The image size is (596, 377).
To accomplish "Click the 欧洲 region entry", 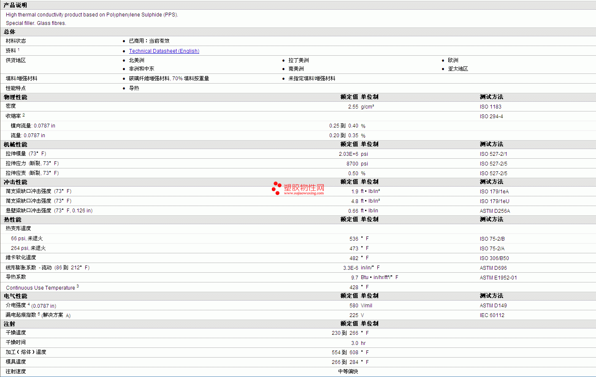I will [x=453, y=60].
